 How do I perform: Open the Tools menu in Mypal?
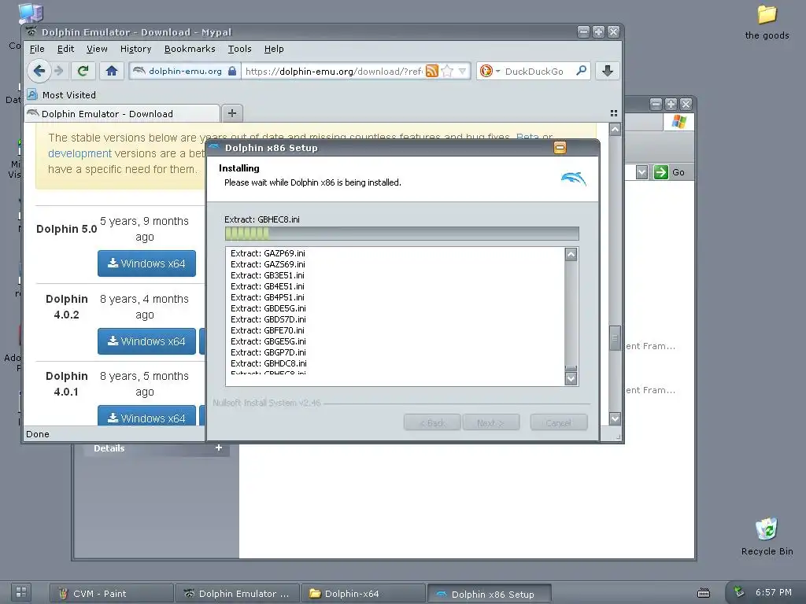pyautogui.click(x=239, y=49)
